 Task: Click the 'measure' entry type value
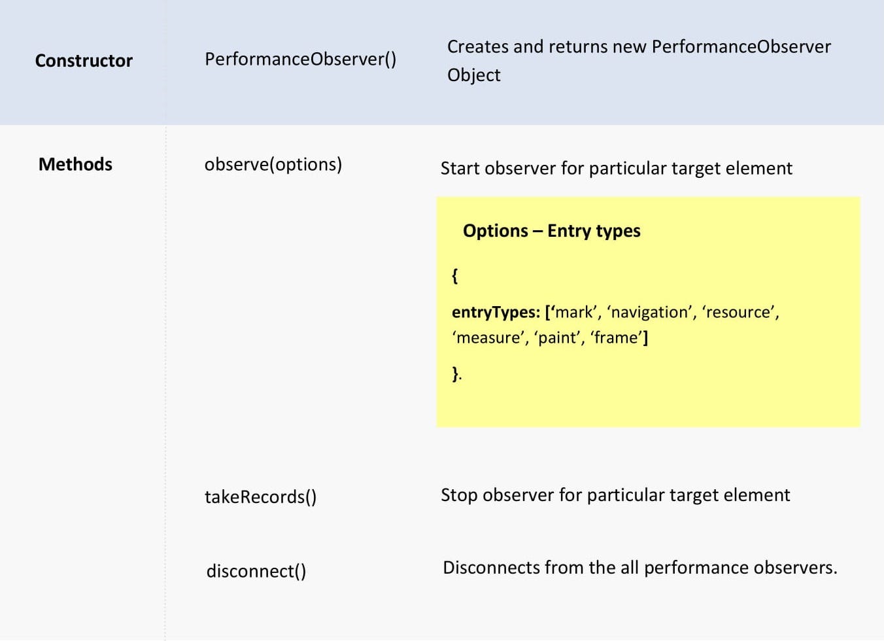coord(488,338)
